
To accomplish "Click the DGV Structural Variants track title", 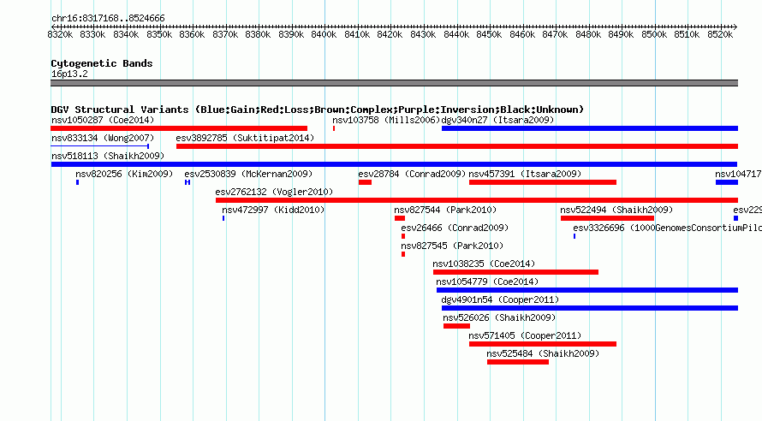I will 317,110.
